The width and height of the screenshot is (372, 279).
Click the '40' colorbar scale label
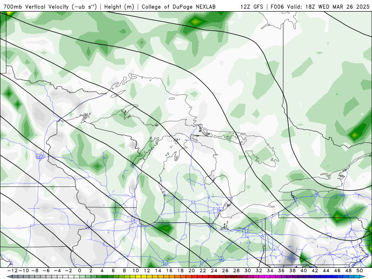[x=304, y=271]
